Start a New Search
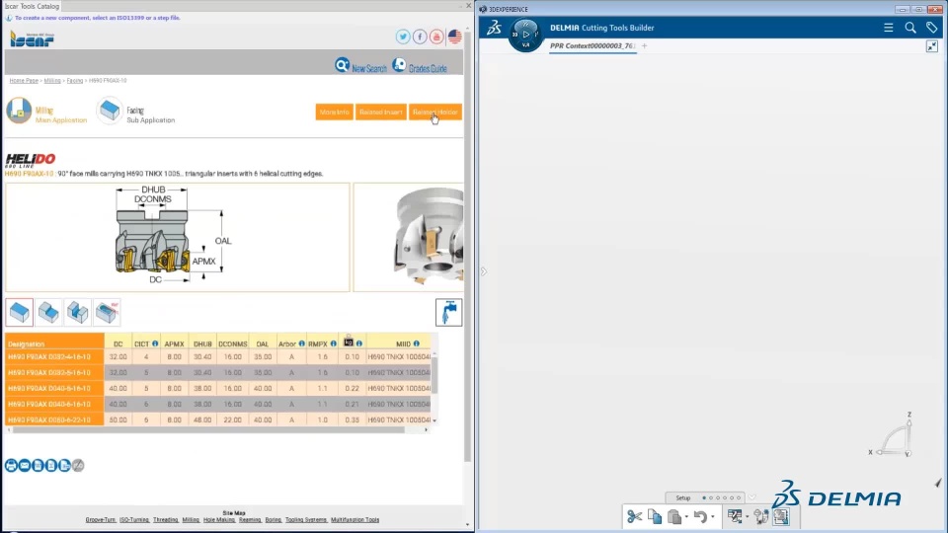 [x=361, y=66]
